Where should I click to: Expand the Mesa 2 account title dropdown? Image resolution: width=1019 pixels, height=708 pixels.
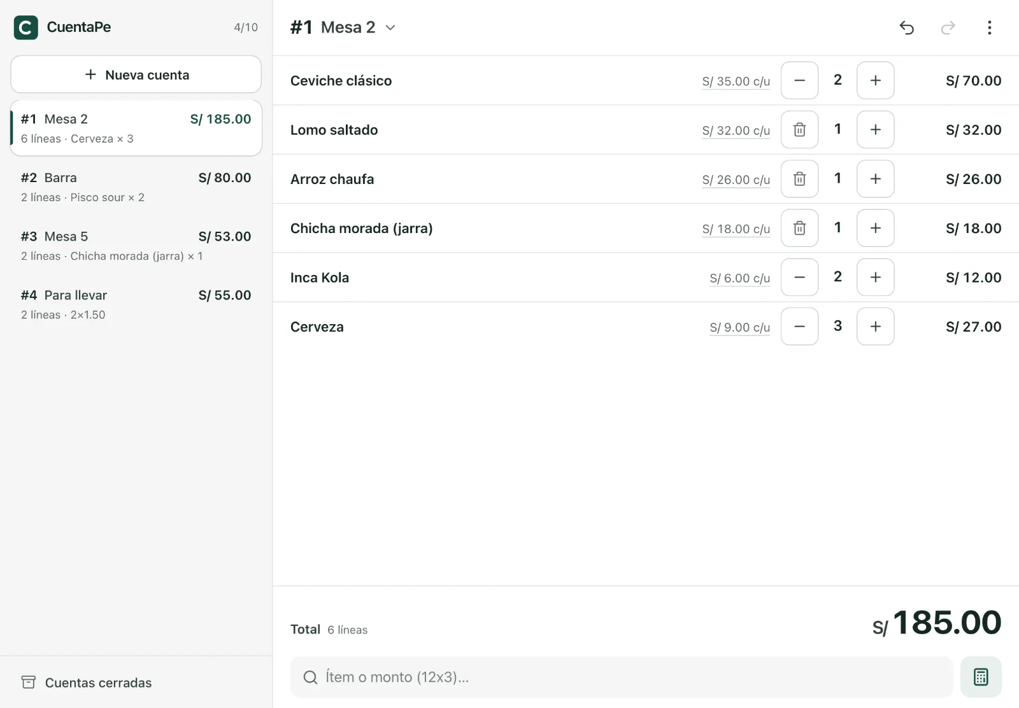343,27
